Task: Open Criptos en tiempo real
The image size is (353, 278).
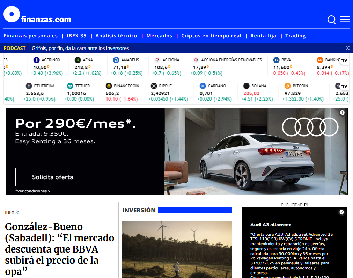Action: tap(211, 36)
